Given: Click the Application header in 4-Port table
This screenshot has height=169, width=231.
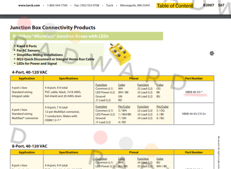Looking at the screenshot, I should click(x=27, y=79).
